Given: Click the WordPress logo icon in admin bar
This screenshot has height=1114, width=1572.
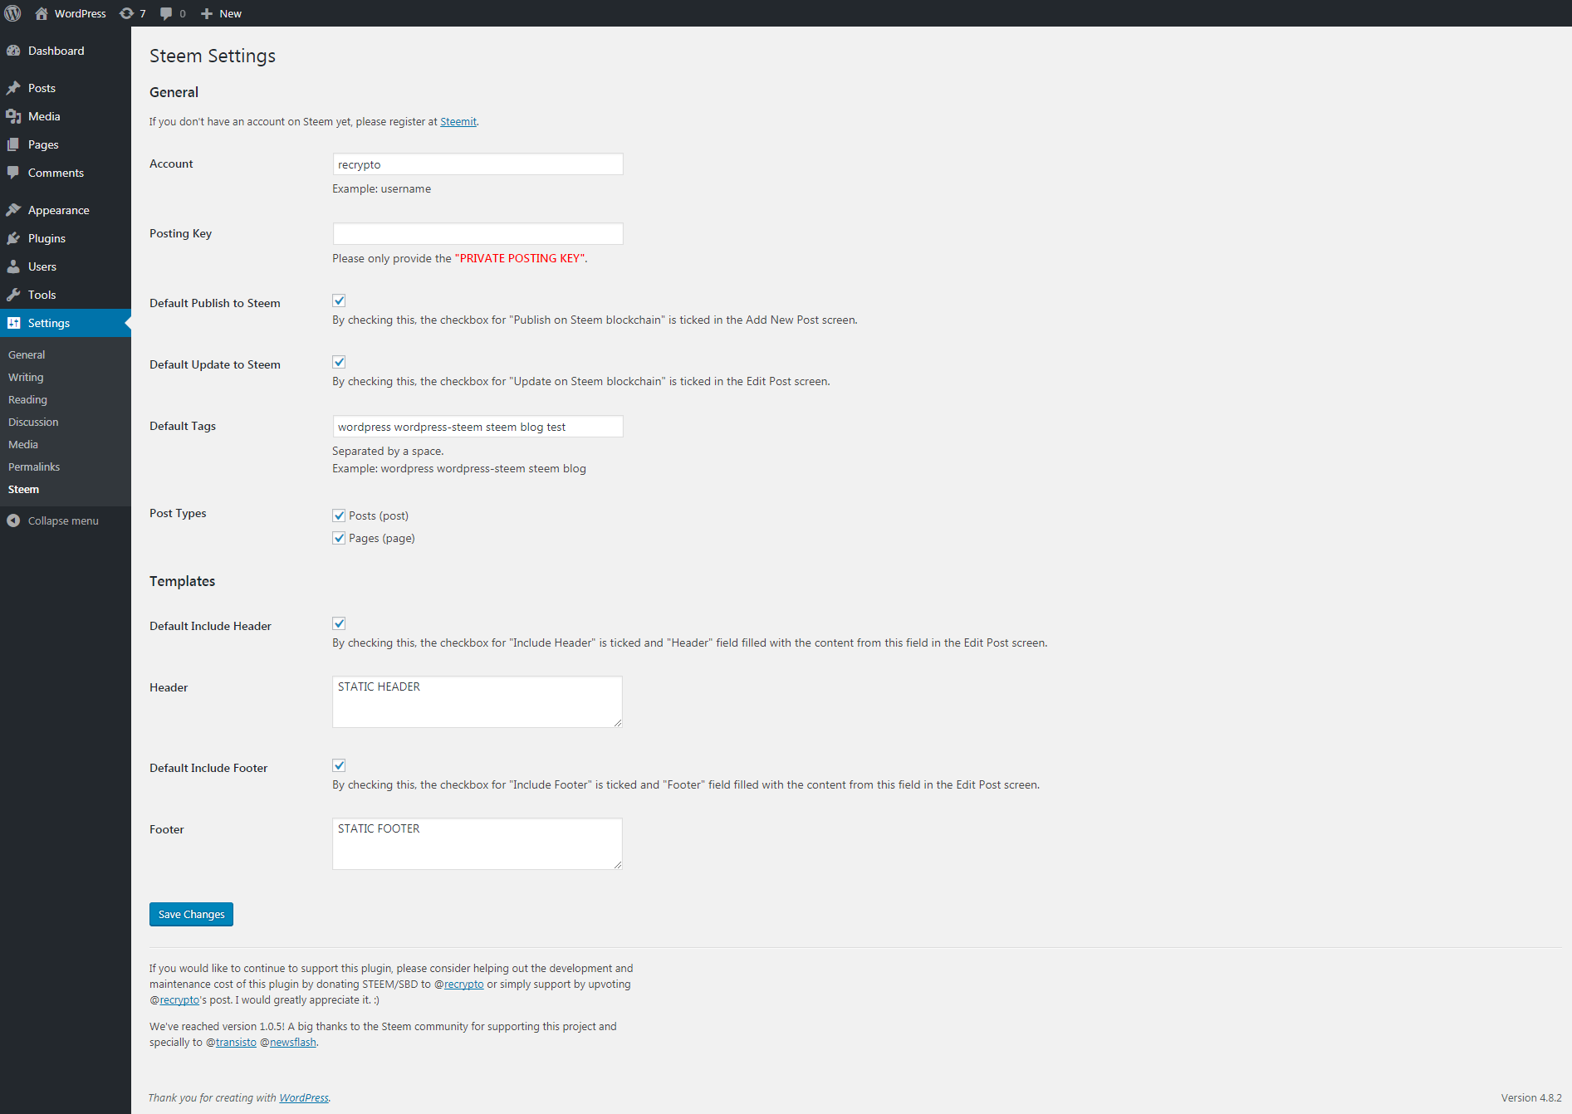Looking at the screenshot, I should click(x=12, y=13).
